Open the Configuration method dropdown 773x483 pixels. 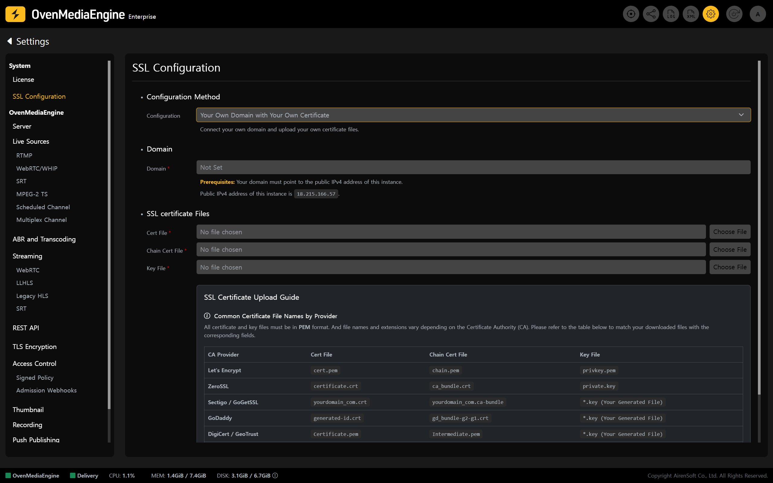pos(473,115)
